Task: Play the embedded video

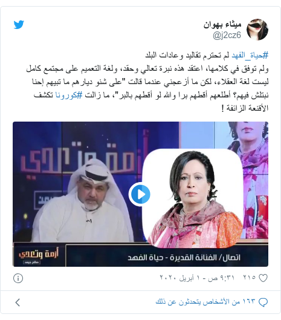Action: point(140,194)
